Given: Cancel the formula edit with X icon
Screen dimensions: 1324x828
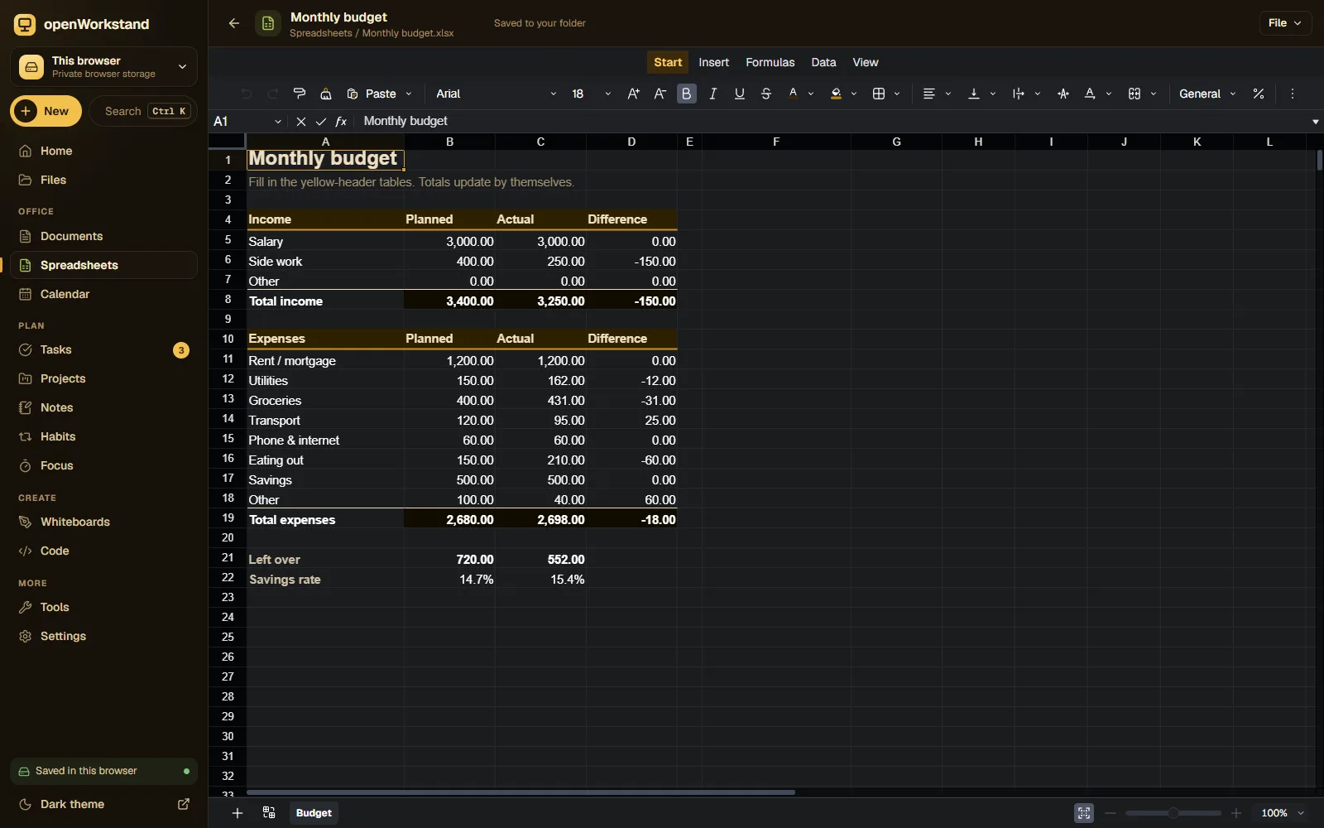Looking at the screenshot, I should coord(301,121).
